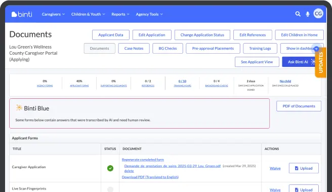This screenshot has height=192, width=332.
Task: Click Edit Children in Home button
Action: pyautogui.click(x=299, y=35)
